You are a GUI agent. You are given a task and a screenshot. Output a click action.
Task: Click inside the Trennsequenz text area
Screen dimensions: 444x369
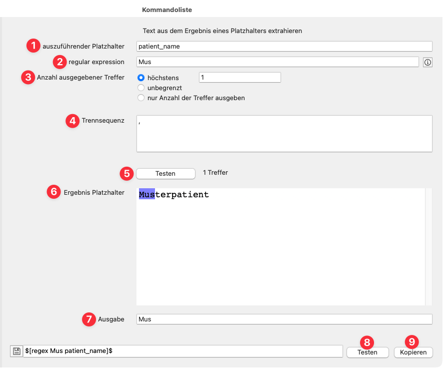tap(284, 134)
